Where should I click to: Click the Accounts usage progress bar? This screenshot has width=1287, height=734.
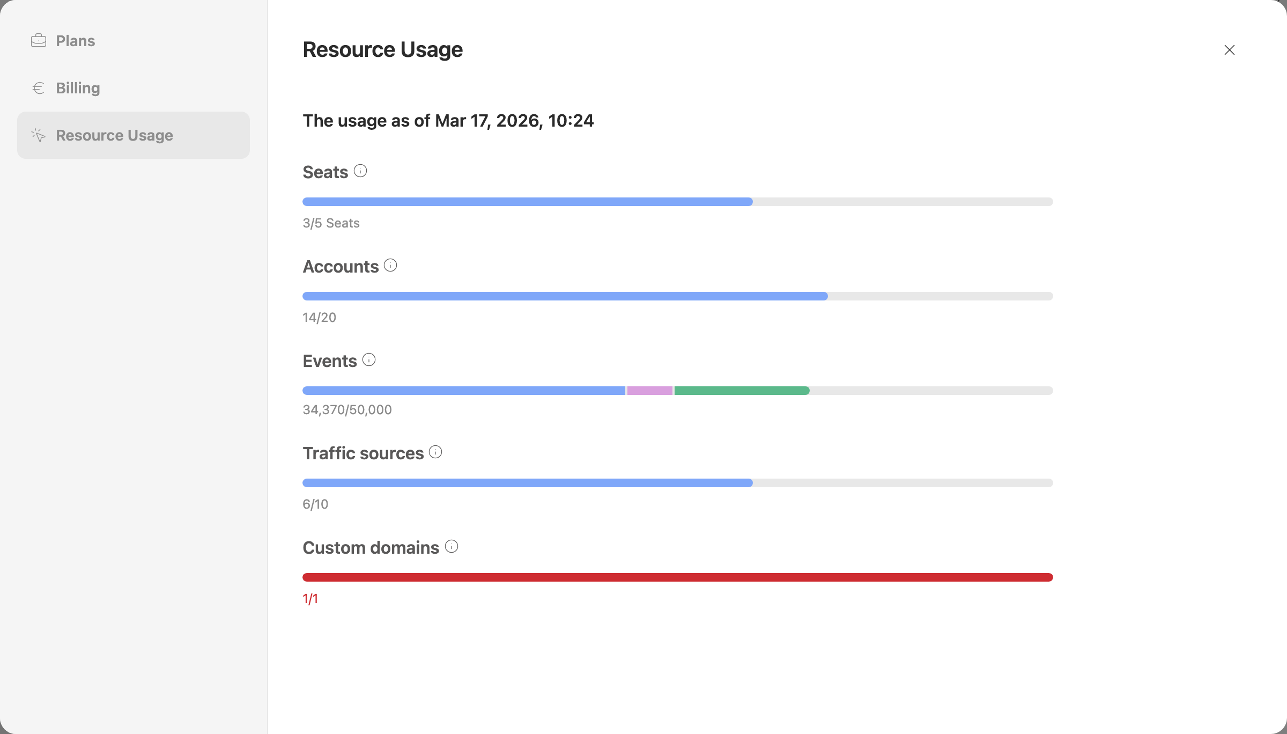tap(678, 296)
